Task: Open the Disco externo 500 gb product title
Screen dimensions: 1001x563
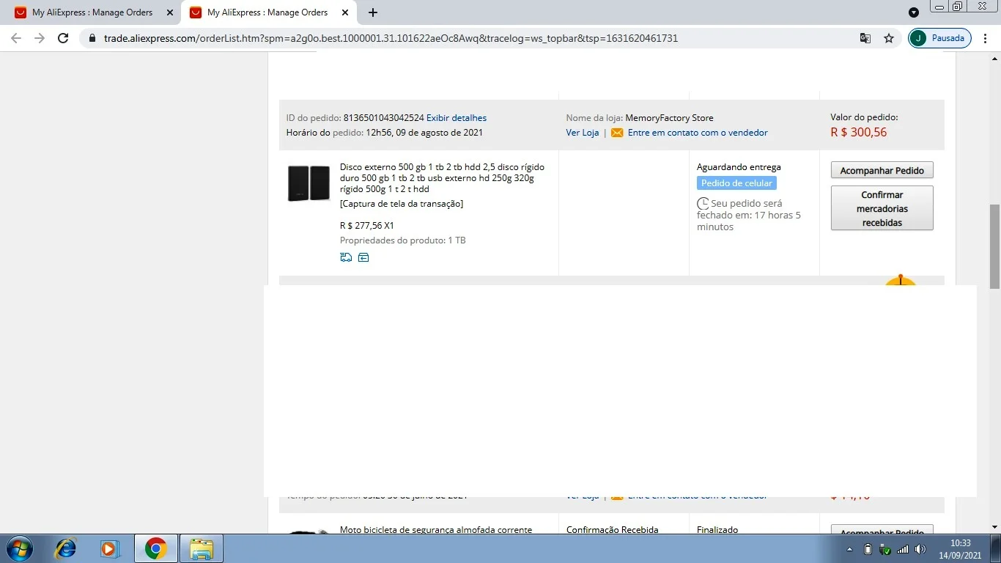Action: pos(443,178)
